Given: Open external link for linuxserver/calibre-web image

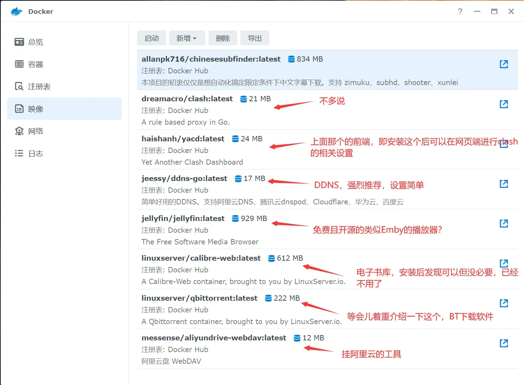Looking at the screenshot, I should pyautogui.click(x=504, y=263).
